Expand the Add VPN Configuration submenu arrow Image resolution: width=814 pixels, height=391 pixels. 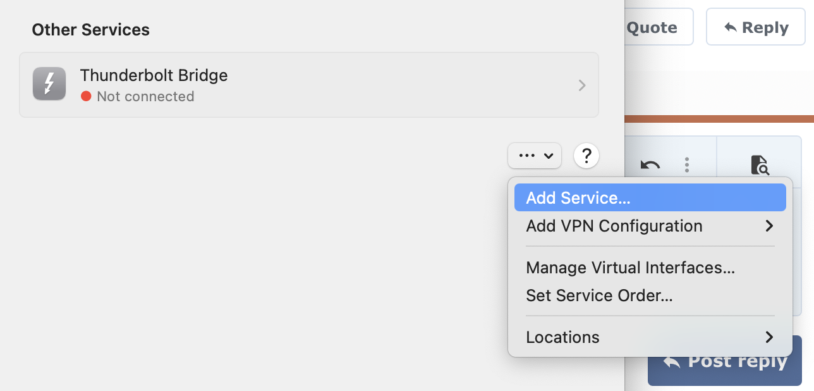[x=769, y=226]
